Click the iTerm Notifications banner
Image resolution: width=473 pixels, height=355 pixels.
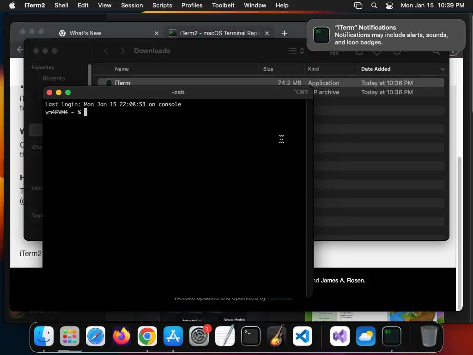coord(386,35)
